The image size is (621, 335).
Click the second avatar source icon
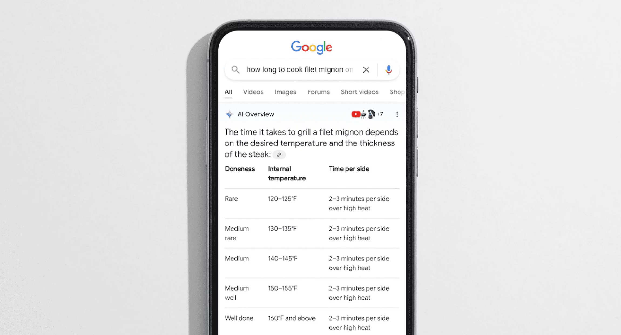click(x=362, y=114)
